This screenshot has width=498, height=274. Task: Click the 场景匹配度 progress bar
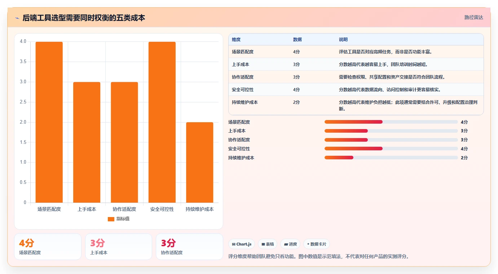pyautogui.click(x=391, y=122)
